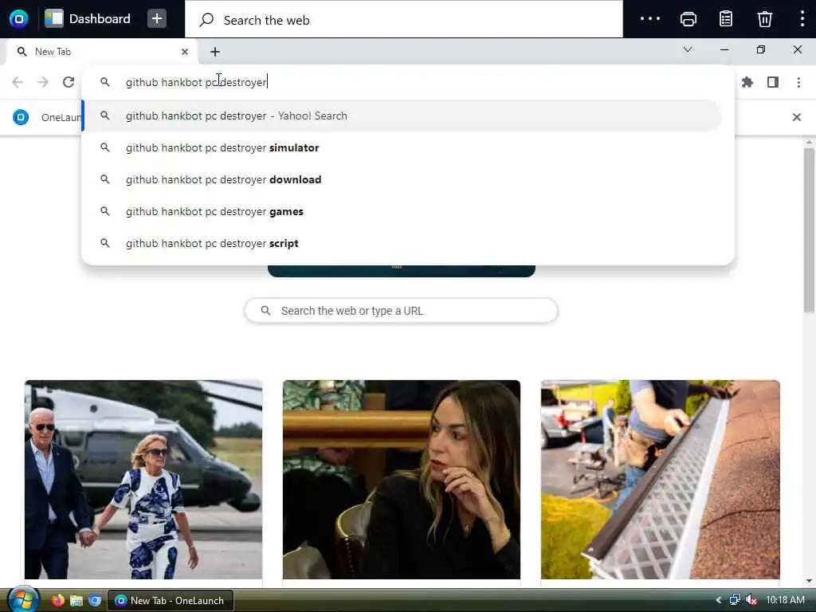Open the three-dot overflow in OneLaunch bar

point(650,19)
